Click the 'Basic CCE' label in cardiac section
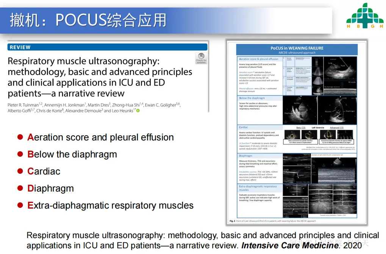 301,128
